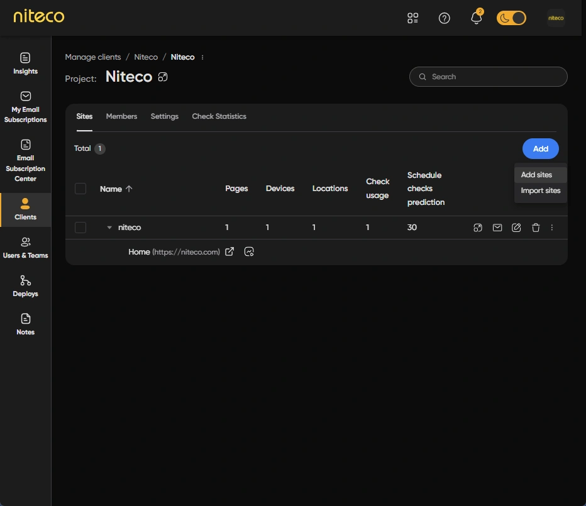Image resolution: width=586 pixels, height=506 pixels.
Task: Click the Devices column header
Action: click(x=280, y=189)
